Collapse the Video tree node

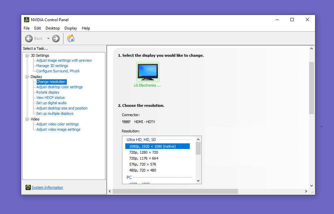coord(27,119)
